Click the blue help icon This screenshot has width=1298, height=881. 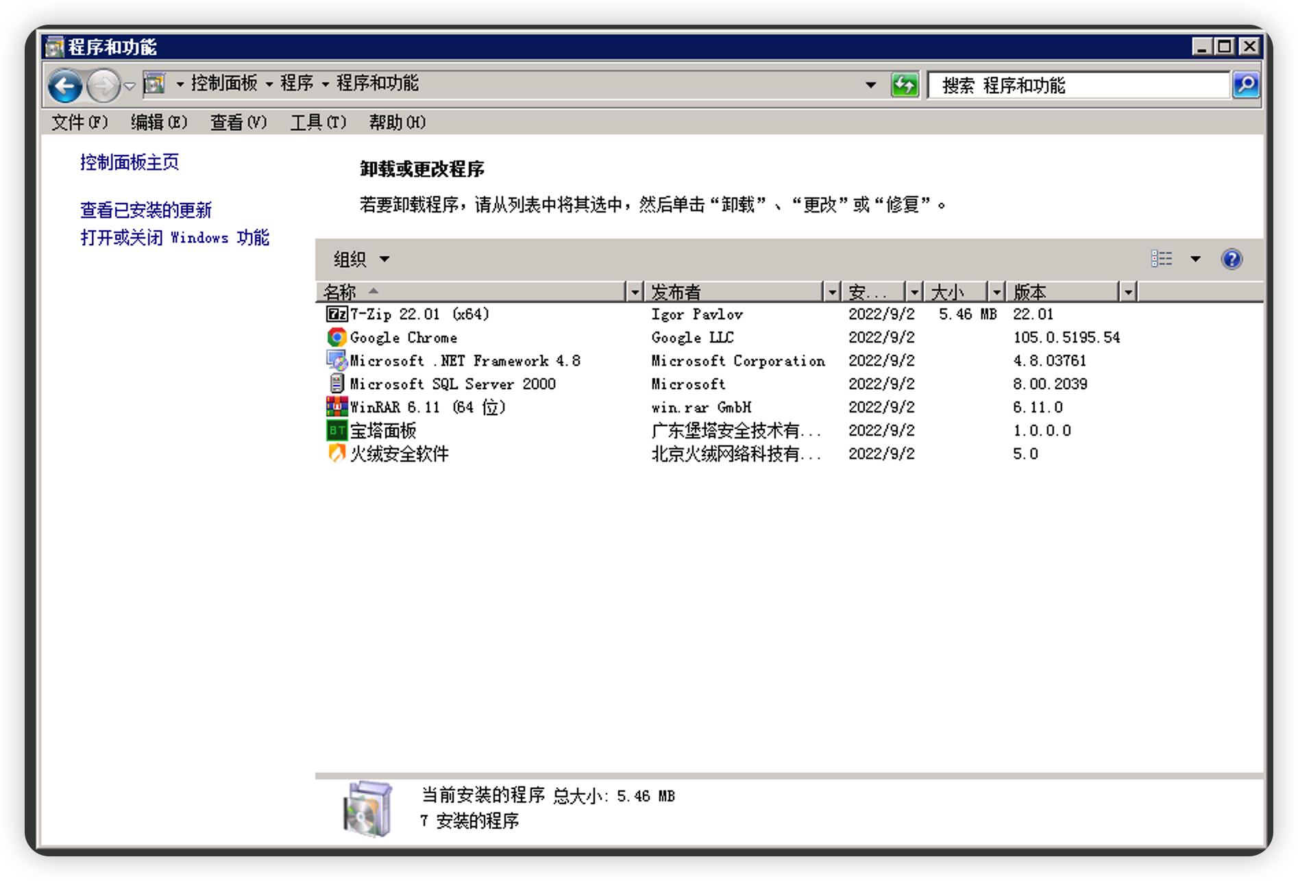coord(1232,259)
